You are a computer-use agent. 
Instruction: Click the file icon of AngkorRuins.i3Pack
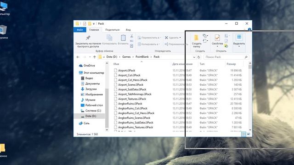tap(115, 104)
